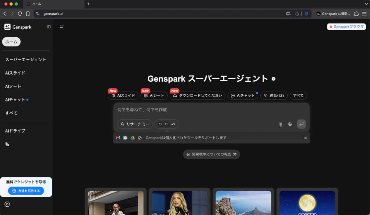
Task: Select ホーム in the sidebar
Action: tap(11, 42)
